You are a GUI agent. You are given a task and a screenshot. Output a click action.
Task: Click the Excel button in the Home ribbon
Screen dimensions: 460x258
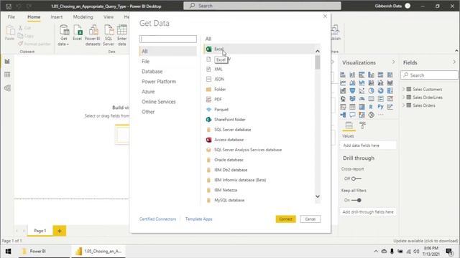click(x=78, y=33)
